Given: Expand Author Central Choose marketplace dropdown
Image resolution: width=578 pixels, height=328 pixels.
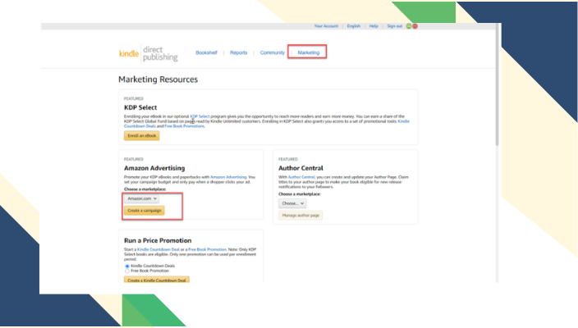Looking at the screenshot, I should (x=292, y=203).
